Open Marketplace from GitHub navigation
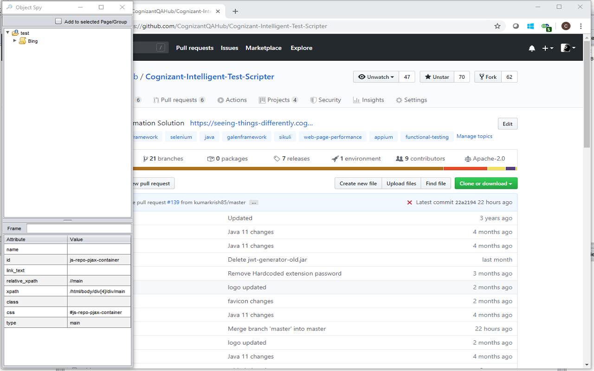Viewport: 594px width, 371px height. (x=264, y=48)
